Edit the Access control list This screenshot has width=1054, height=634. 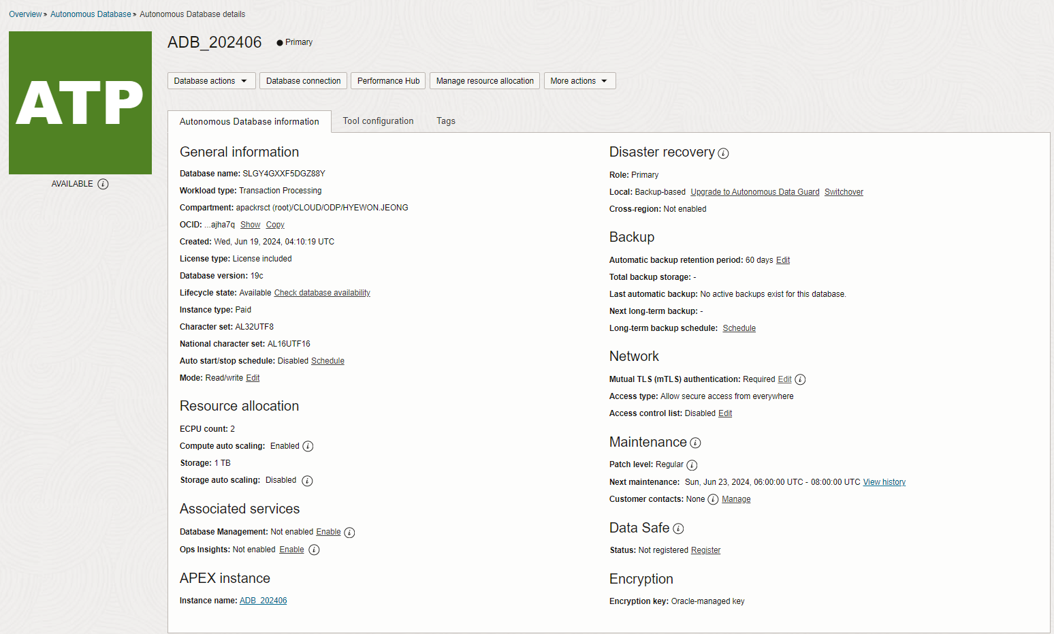pos(725,413)
